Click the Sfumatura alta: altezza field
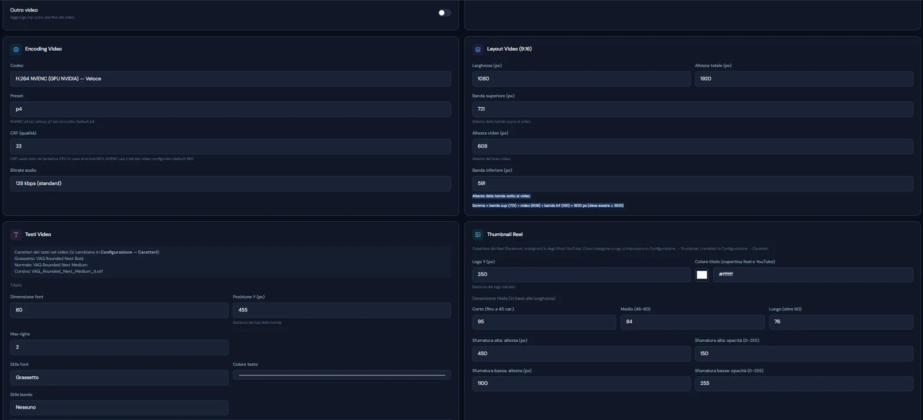Screen dimensions: 923x420 (x=581, y=354)
